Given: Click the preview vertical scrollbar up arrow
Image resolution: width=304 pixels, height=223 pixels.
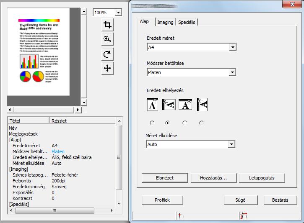Looking at the screenshot, I should coord(84,11).
